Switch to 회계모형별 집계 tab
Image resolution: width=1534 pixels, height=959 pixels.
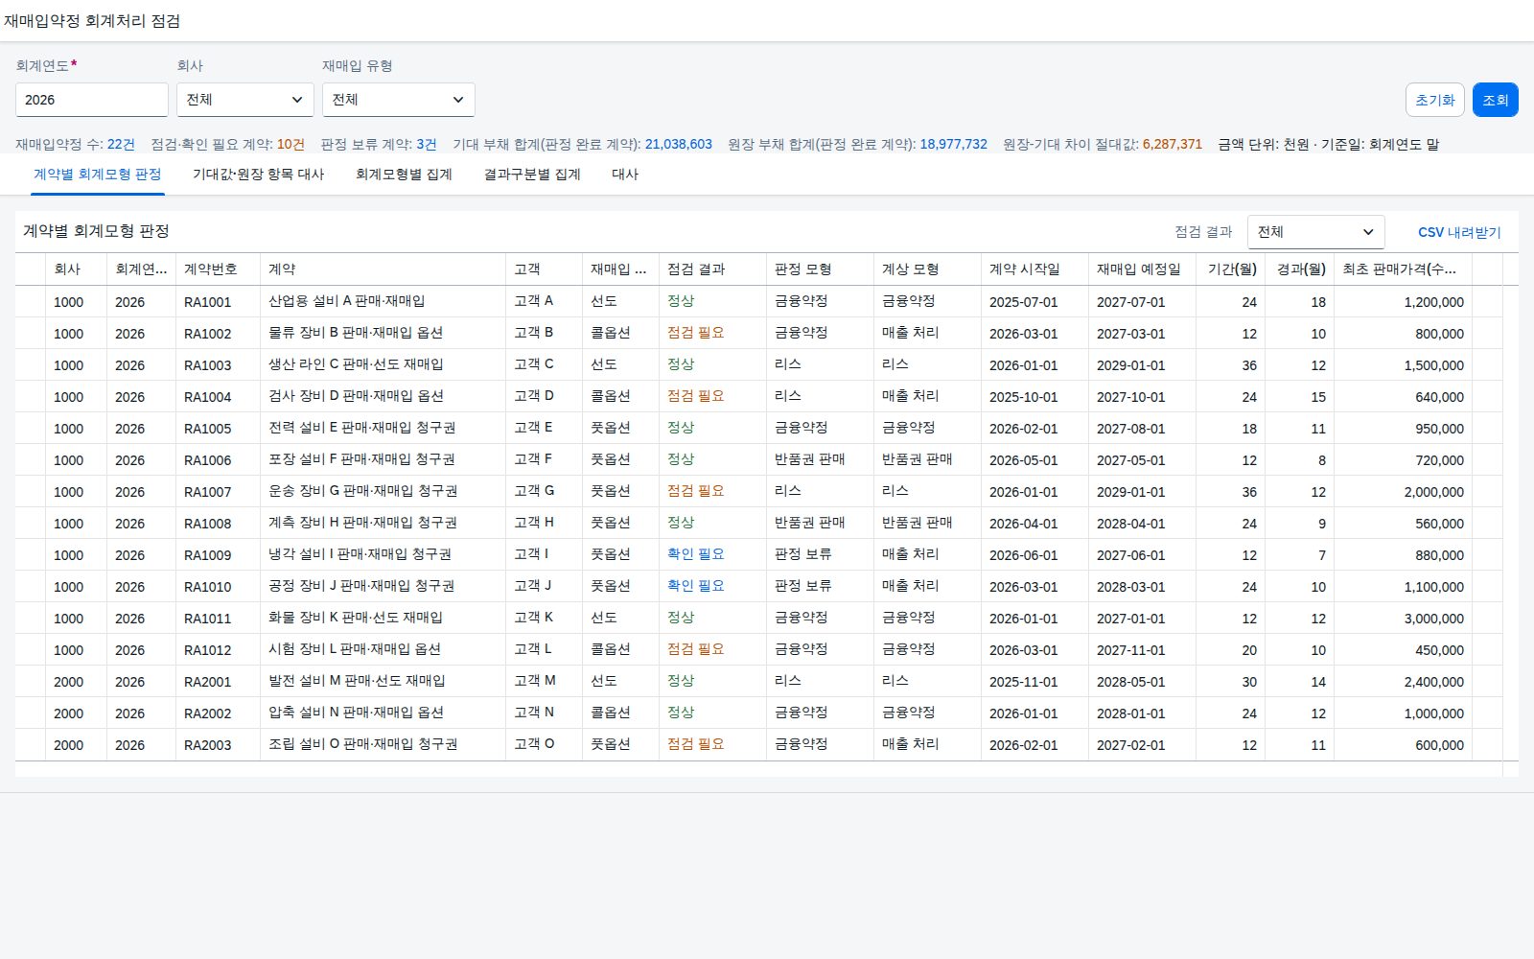[404, 175]
